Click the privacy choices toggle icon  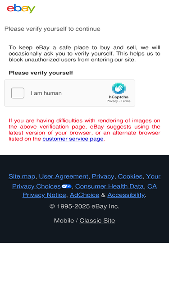67,186
